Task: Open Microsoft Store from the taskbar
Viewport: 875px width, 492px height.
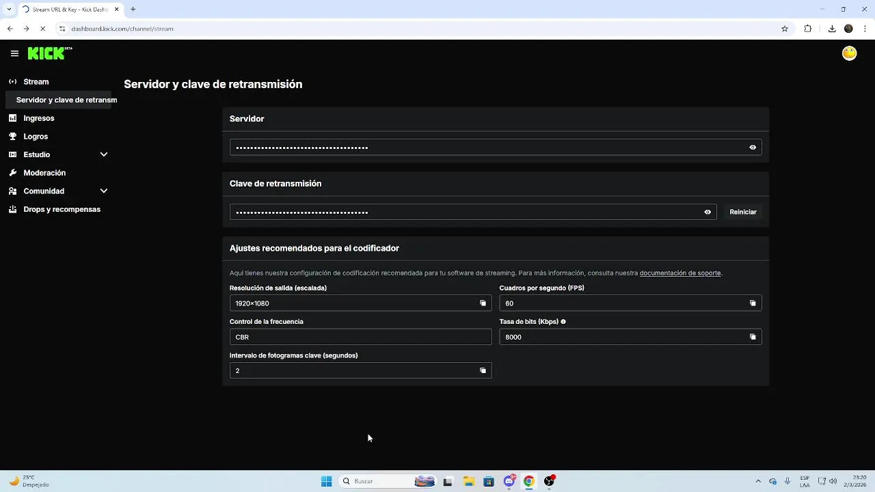Action: [489, 481]
